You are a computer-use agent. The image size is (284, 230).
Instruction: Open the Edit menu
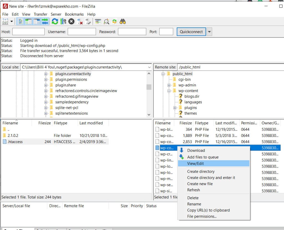(15, 14)
